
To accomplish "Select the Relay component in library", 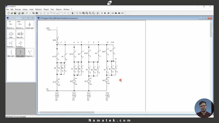I will tap(11, 34).
